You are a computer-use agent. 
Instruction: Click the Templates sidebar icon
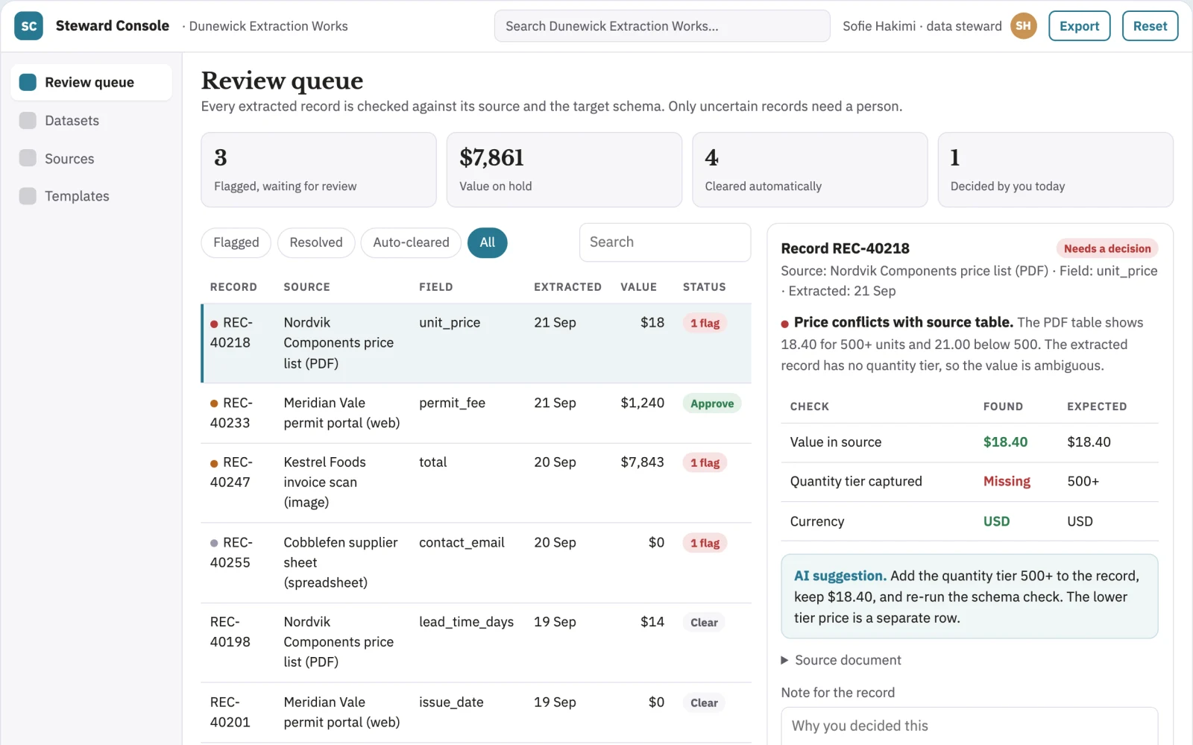(x=28, y=196)
